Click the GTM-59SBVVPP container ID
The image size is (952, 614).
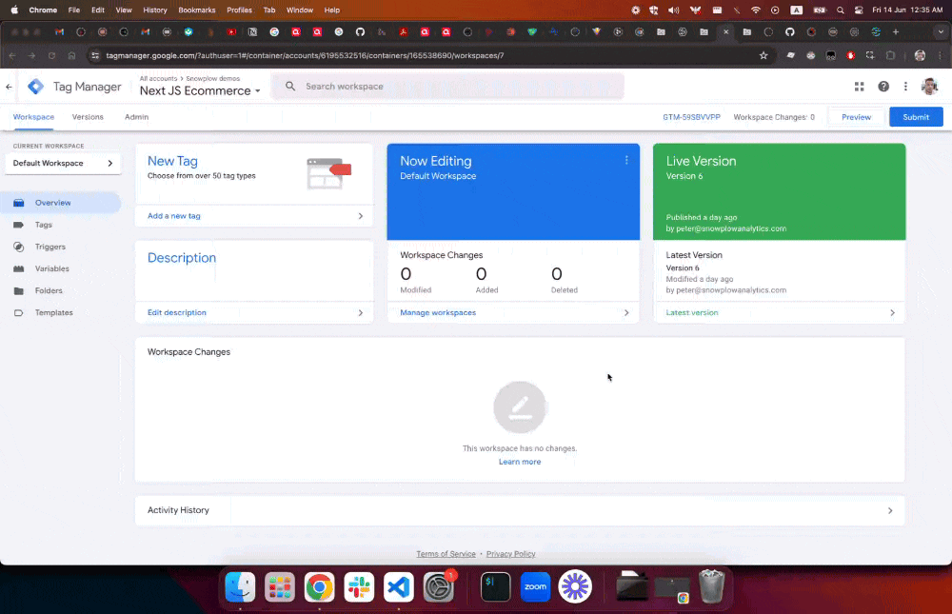(691, 117)
